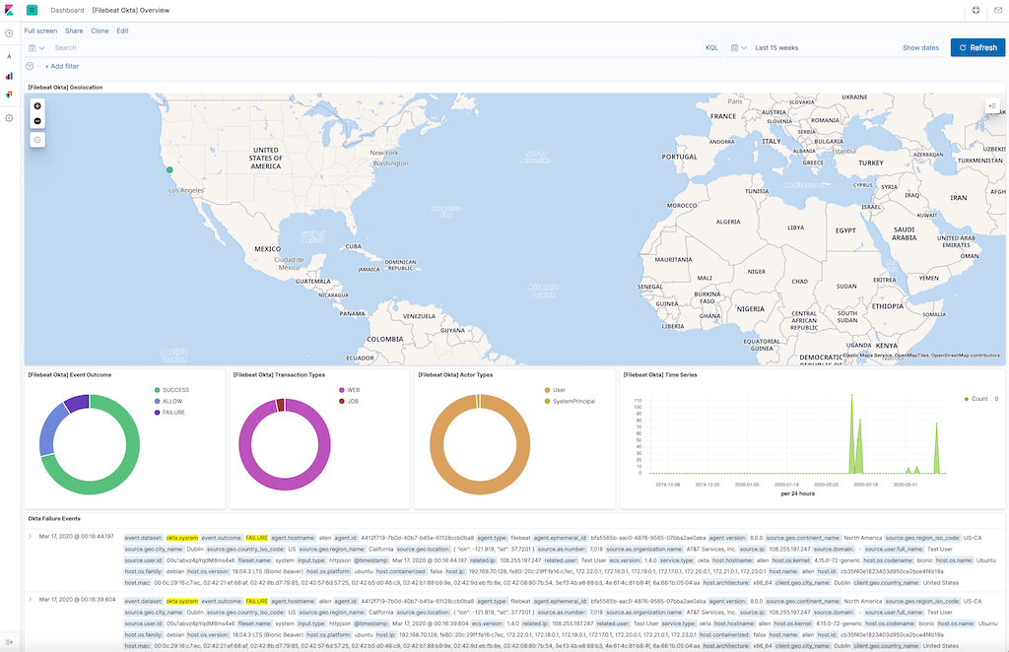1009x652 pixels.
Task: Open the saved query dropdown chevron
Action: [x=42, y=47]
